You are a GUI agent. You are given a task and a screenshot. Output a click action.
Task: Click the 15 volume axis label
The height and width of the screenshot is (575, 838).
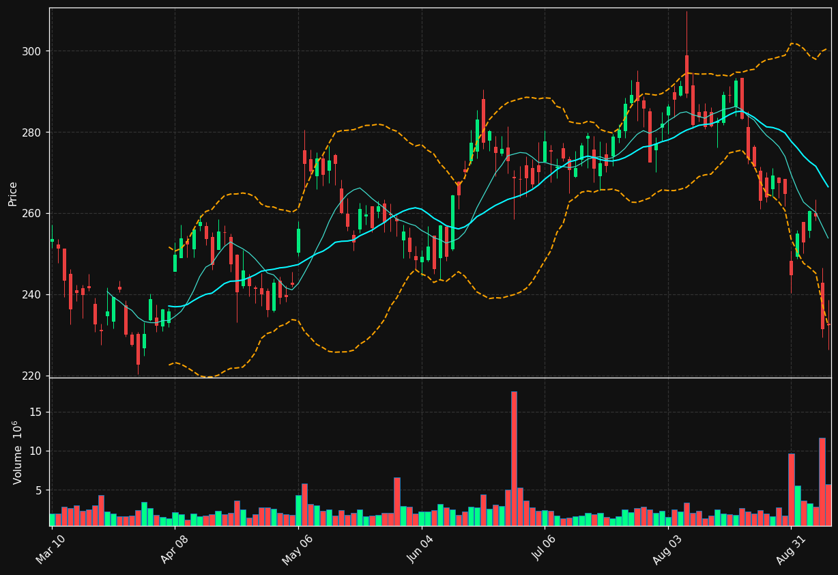tap(36, 412)
